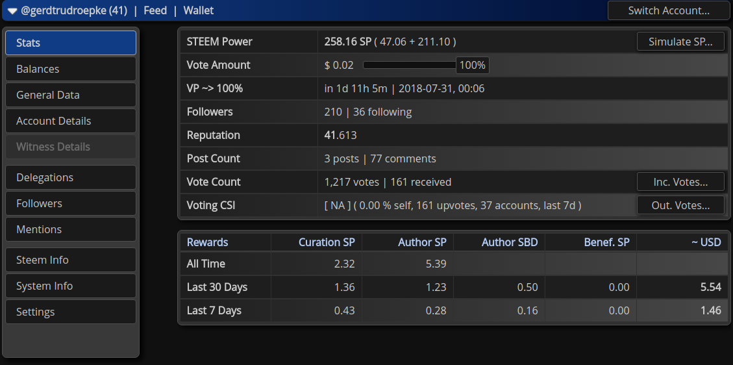Viewport: 733px width, 365px height.
Task: Open Steem Info page
Action: pyautogui.click(x=71, y=260)
